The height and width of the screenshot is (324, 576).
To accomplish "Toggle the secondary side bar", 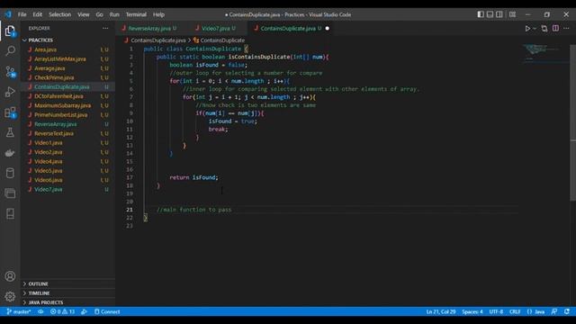I will [499, 14].
